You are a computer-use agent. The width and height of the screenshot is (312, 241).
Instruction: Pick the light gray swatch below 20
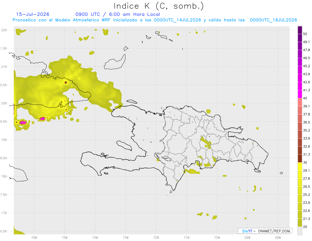tap(300, 231)
